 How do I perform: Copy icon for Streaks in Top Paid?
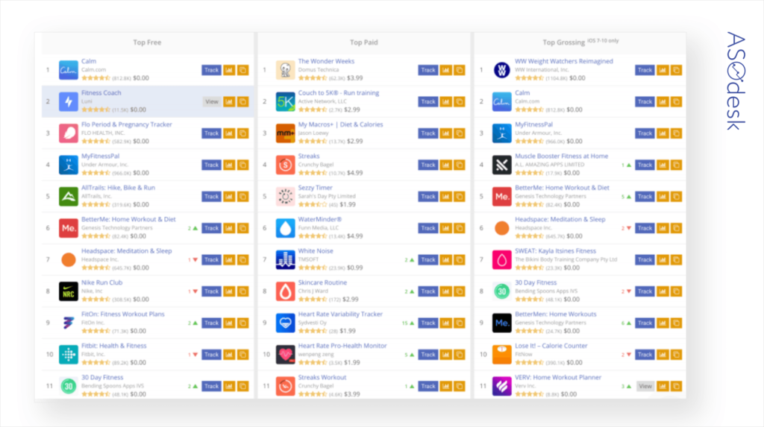460,165
